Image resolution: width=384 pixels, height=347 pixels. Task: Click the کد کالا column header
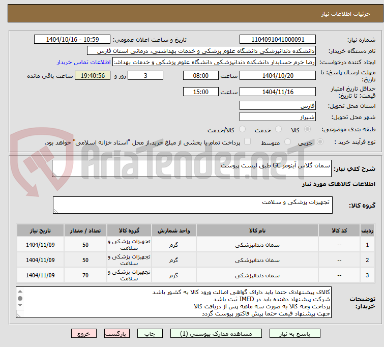click(339, 230)
